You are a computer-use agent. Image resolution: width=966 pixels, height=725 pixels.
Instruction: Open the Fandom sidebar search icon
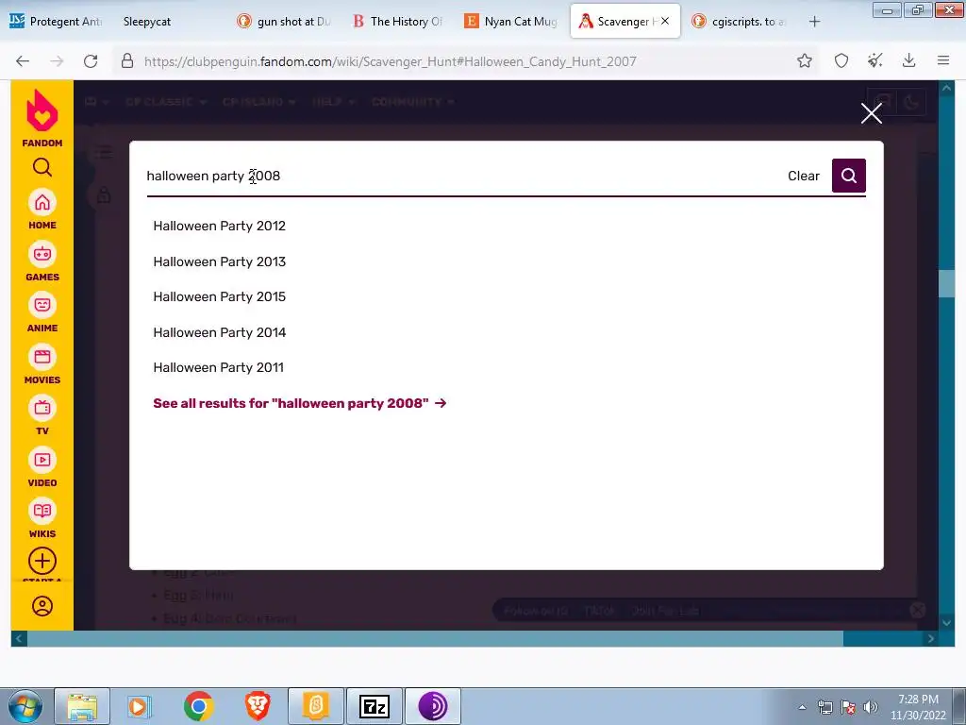tap(42, 167)
